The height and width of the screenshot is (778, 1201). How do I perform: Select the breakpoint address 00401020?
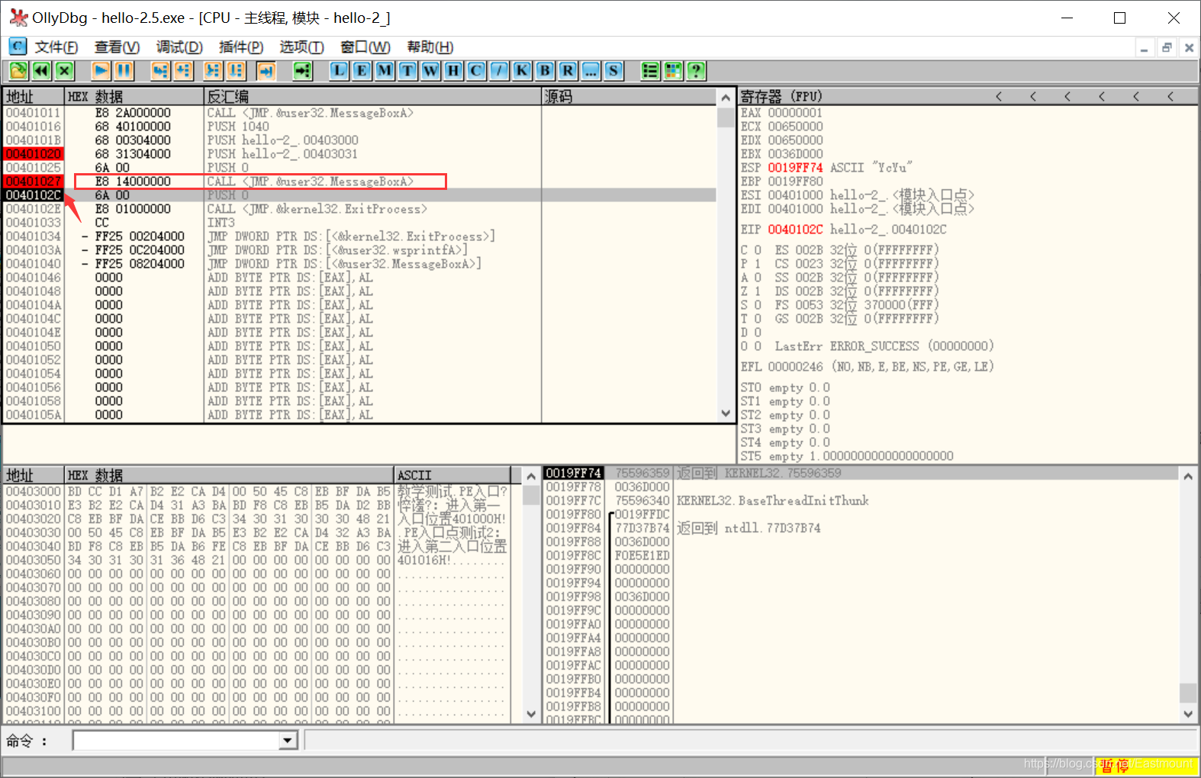pos(34,154)
